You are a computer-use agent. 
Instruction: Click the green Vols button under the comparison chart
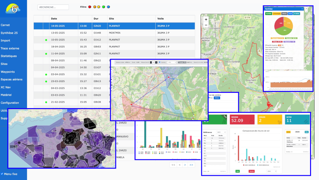(x=238, y=171)
